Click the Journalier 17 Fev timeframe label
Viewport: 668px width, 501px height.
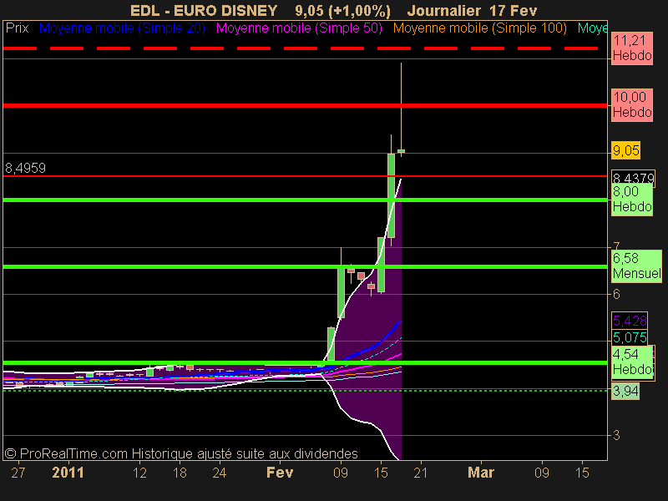tap(472, 10)
